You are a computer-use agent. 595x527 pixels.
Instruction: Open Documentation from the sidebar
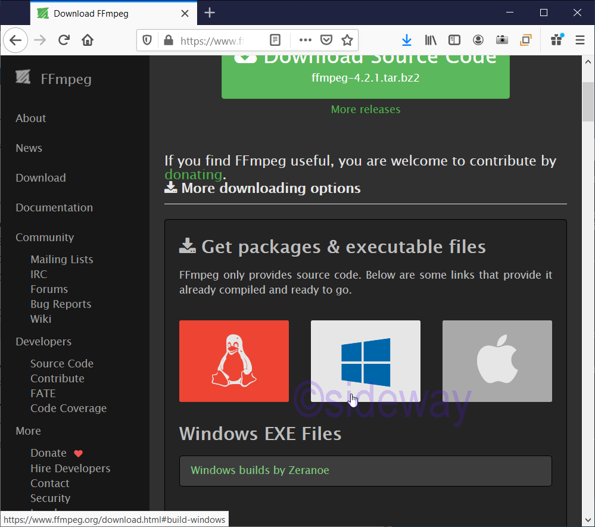tap(54, 208)
